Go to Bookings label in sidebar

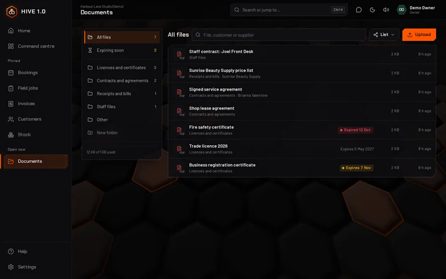pyautogui.click(x=28, y=73)
